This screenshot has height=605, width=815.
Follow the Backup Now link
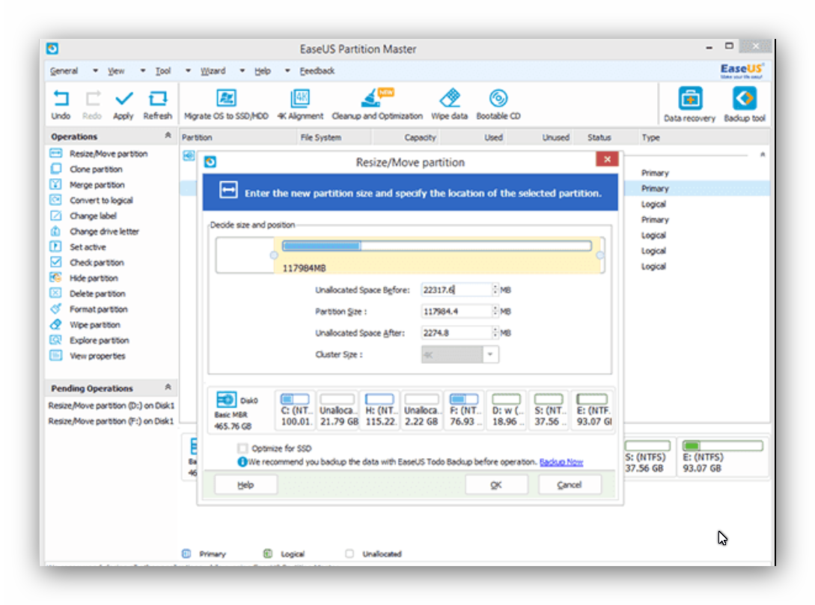click(x=561, y=462)
